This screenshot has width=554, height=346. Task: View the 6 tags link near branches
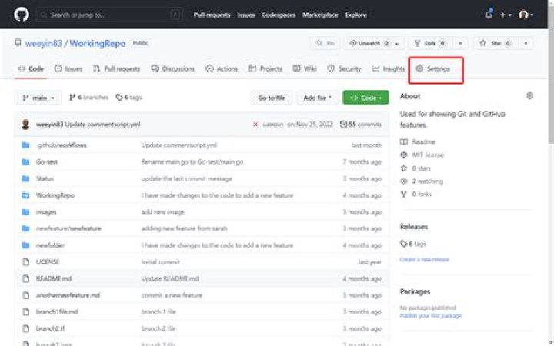(129, 97)
